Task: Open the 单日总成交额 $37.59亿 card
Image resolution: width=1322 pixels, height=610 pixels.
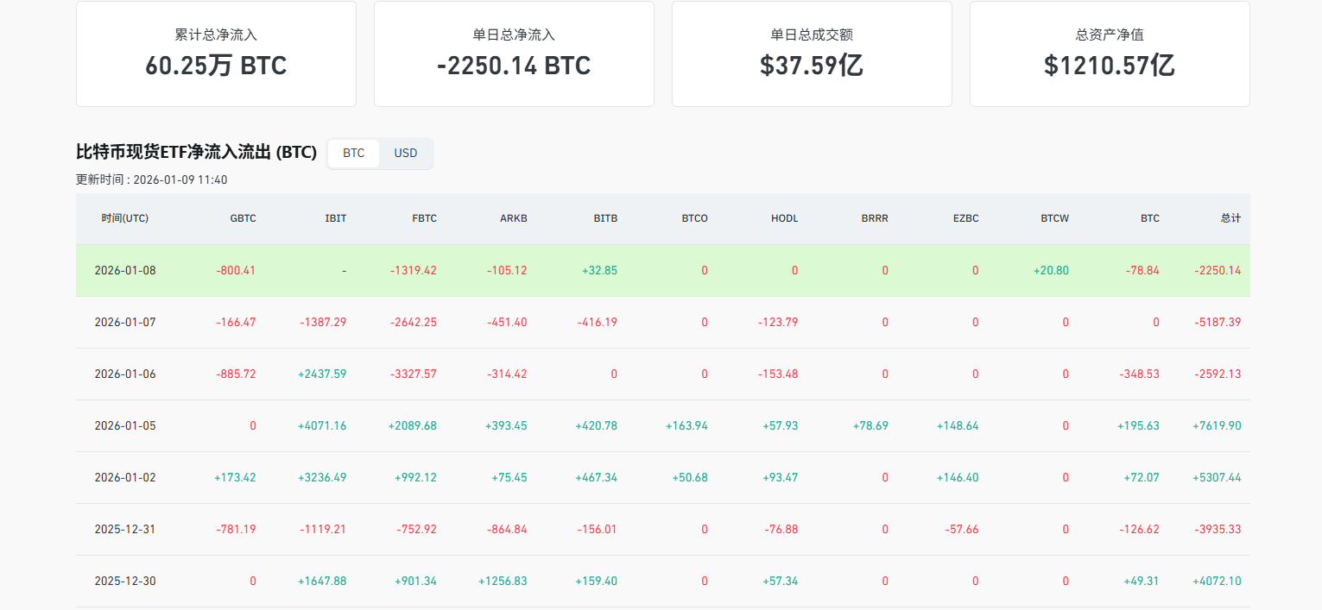Action: [812, 53]
